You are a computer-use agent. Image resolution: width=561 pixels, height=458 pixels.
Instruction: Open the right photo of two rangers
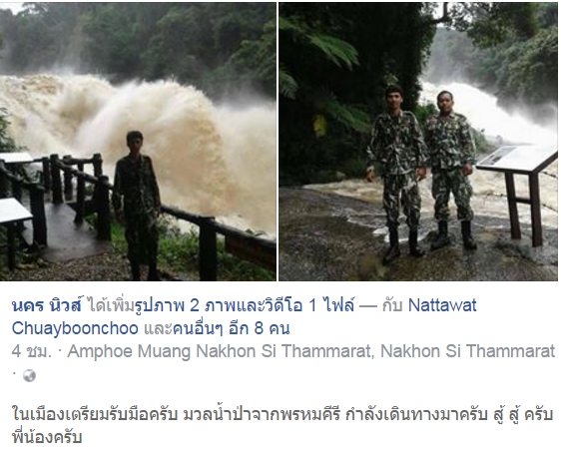(x=418, y=142)
